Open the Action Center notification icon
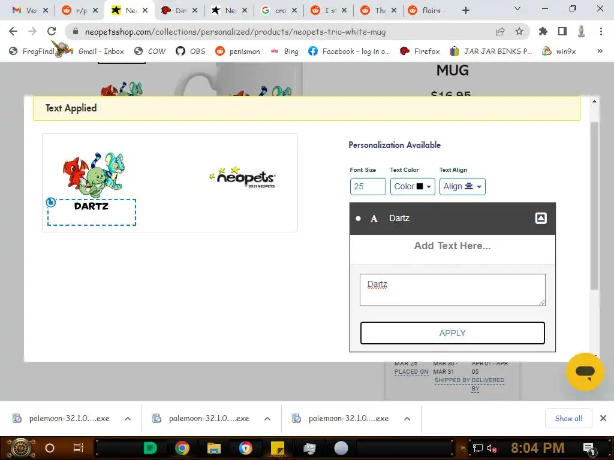The height and width of the screenshot is (460, 614). (x=589, y=449)
